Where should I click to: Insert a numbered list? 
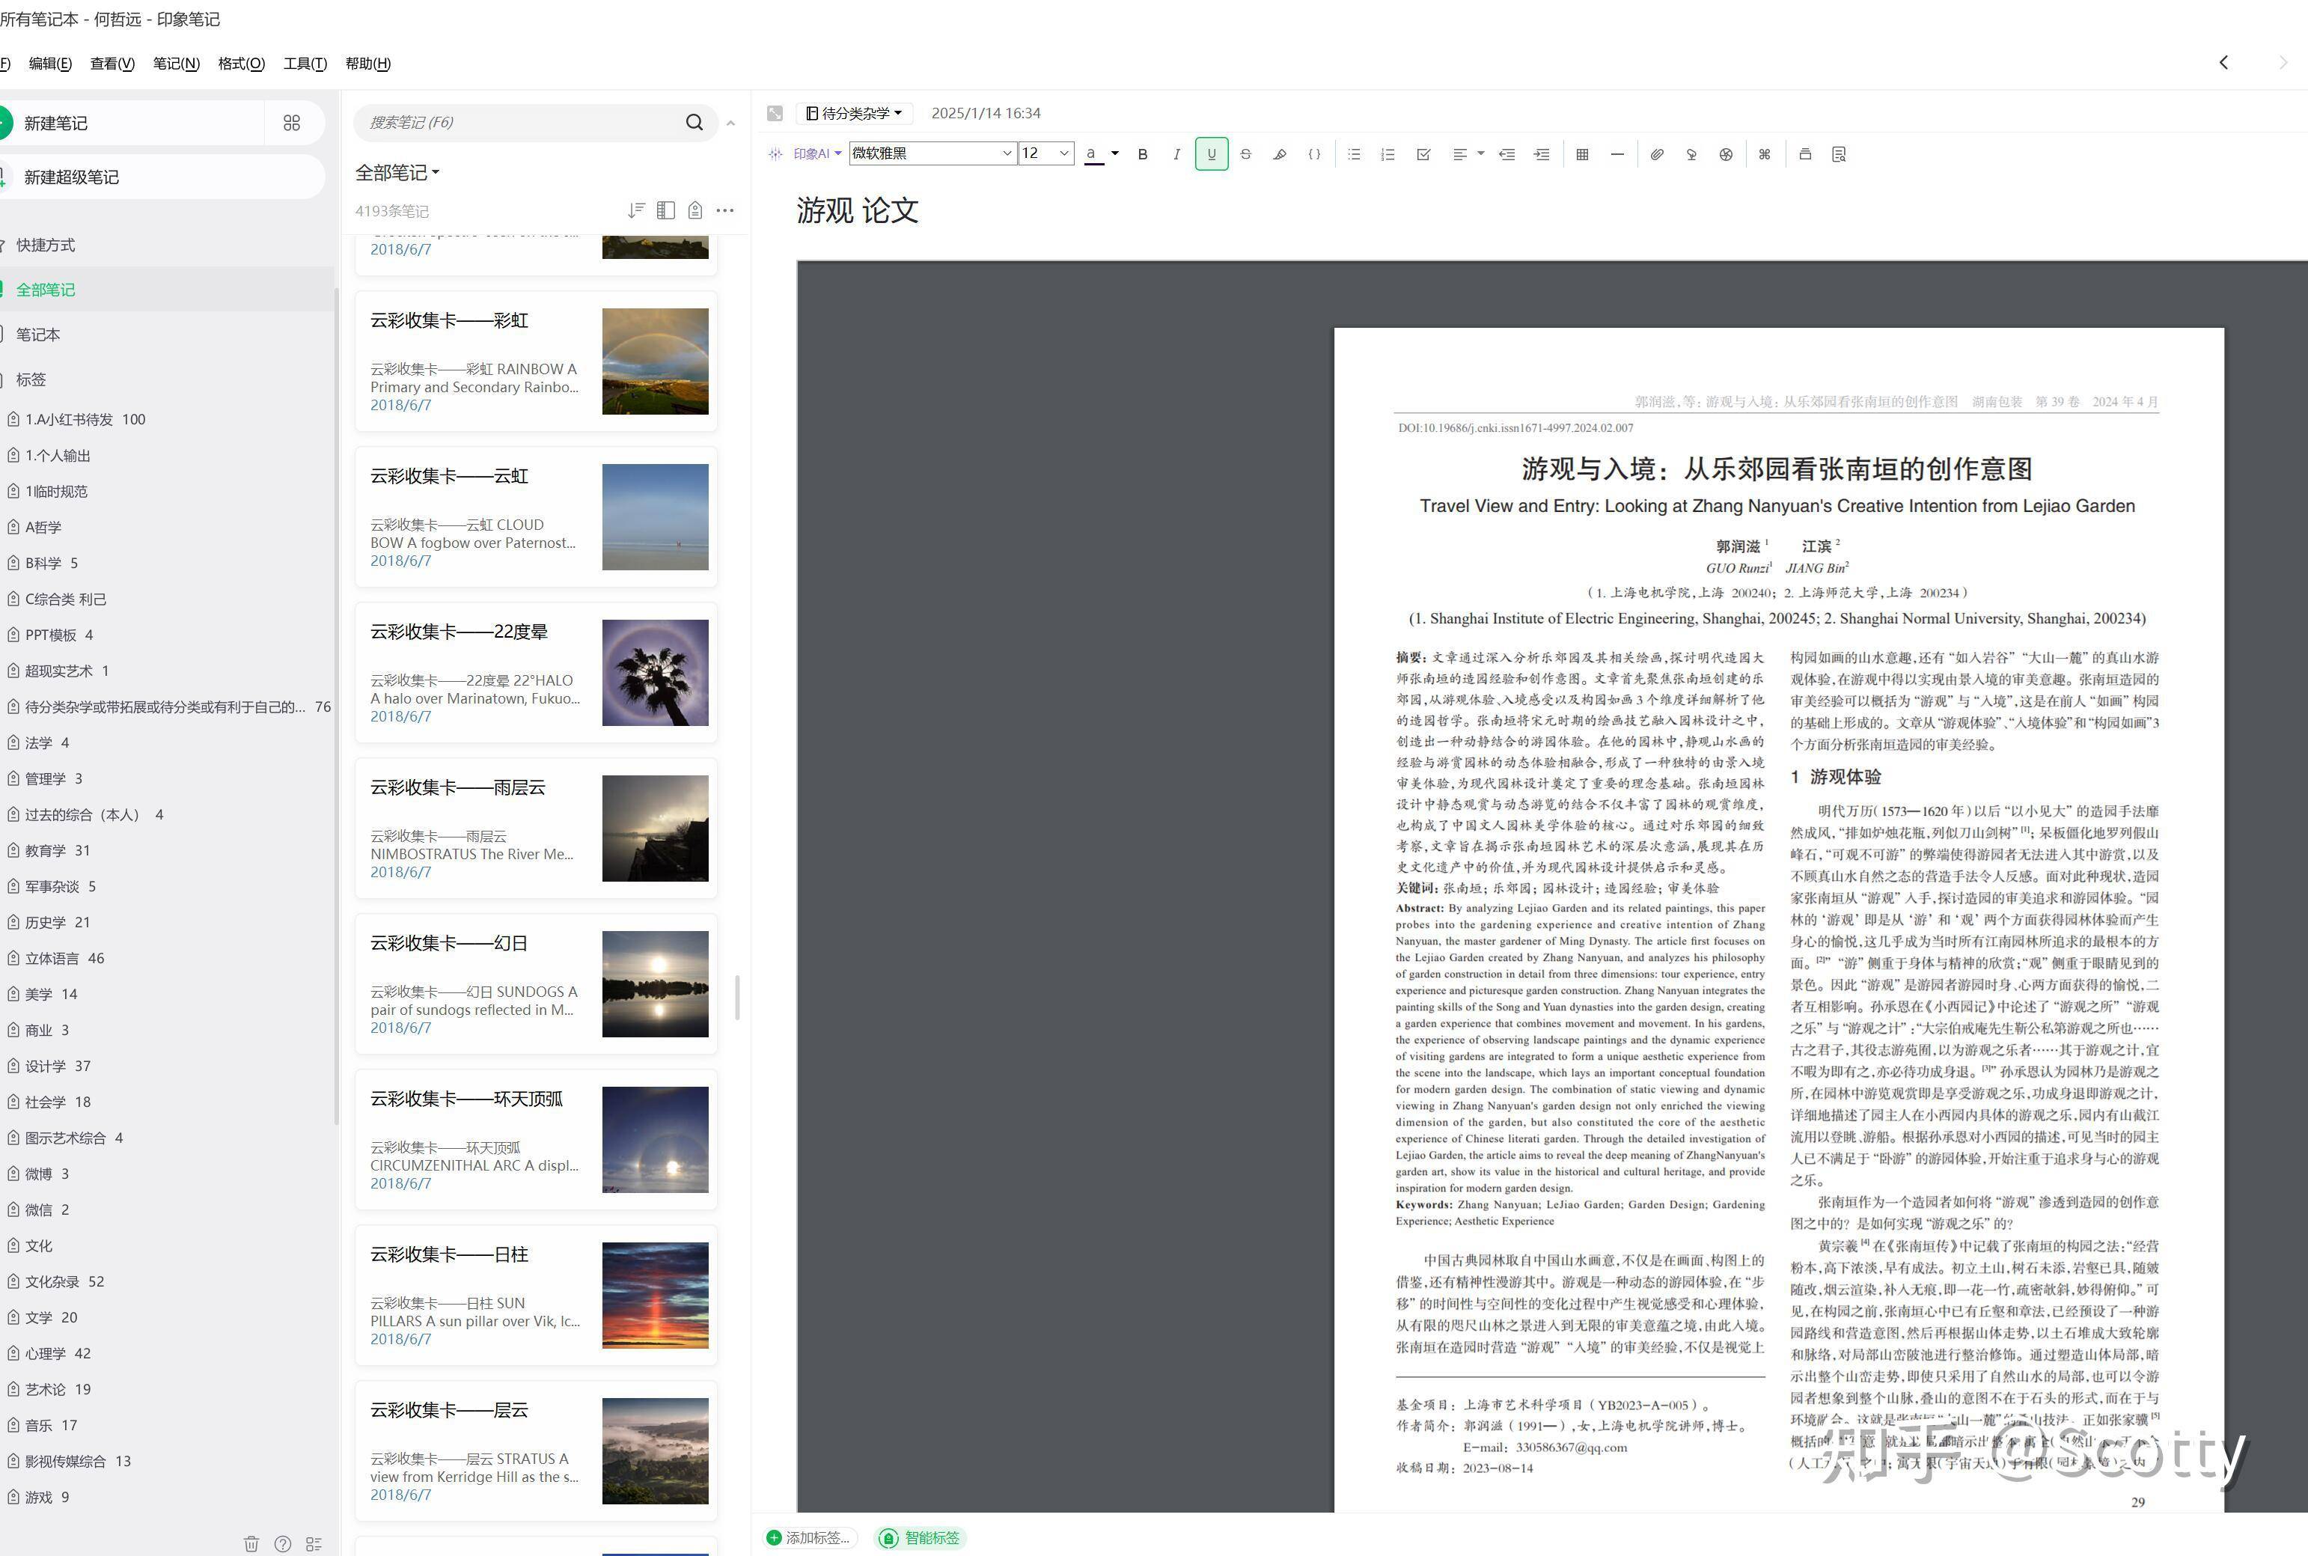(x=1388, y=154)
